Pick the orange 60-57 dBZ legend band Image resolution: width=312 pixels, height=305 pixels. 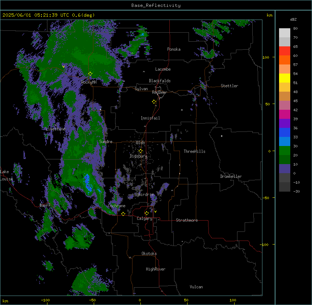tap(284, 60)
